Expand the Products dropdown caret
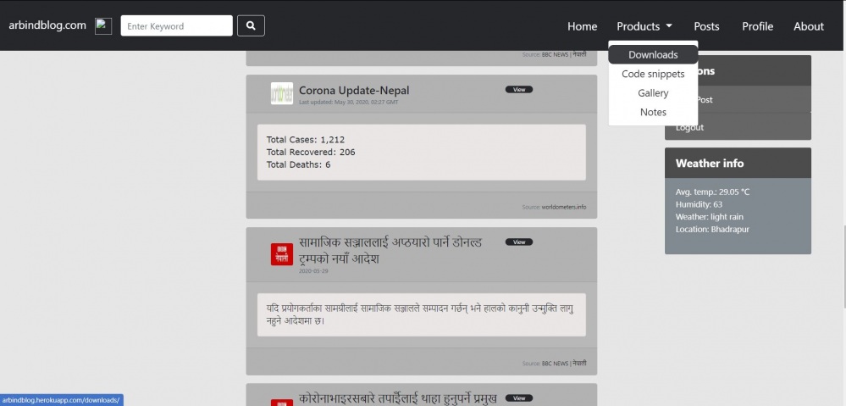846x406 pixels. (669, 26)
